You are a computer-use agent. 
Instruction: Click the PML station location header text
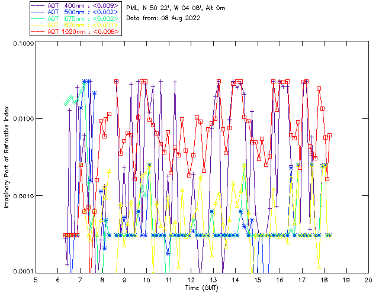[x=176, y=8]
